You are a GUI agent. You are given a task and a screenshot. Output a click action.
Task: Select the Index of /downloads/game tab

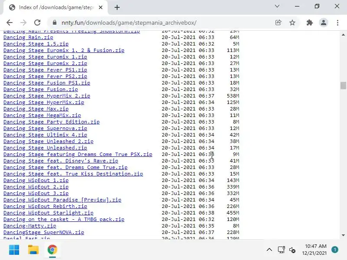[x=56, y=7]
